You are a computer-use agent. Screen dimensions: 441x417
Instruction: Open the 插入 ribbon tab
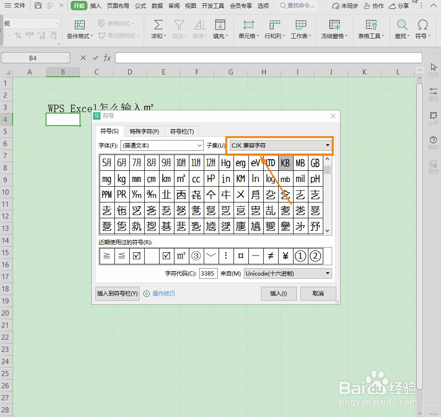pos(96,6)
